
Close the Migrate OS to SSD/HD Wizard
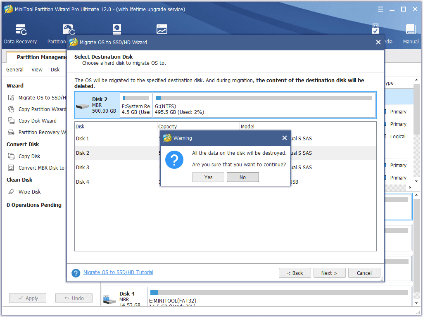tap(378, 42)
